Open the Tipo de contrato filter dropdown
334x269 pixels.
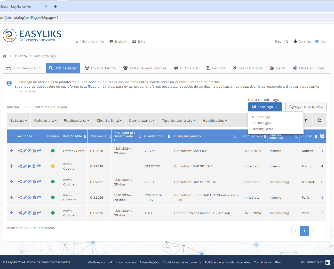(178, 121)
